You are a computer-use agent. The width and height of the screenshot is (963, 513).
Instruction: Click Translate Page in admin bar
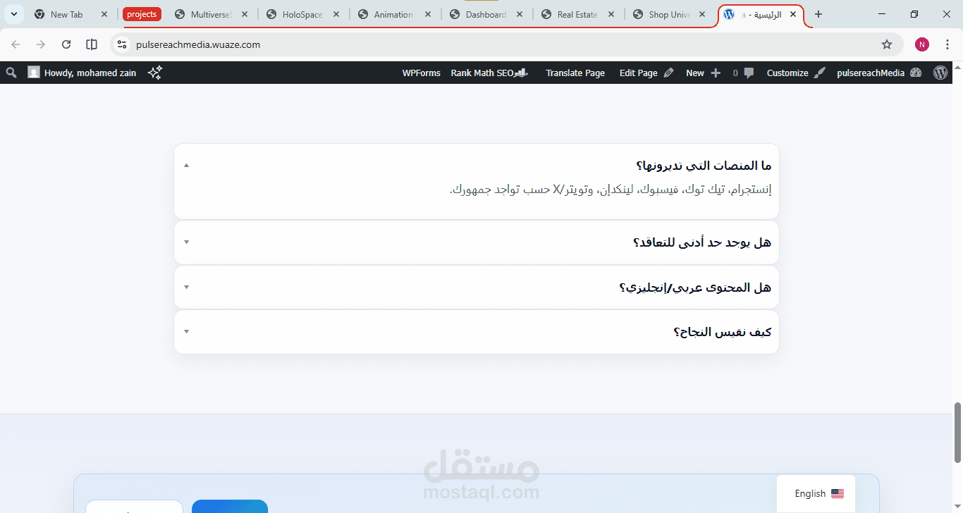(x=575, y=73)
